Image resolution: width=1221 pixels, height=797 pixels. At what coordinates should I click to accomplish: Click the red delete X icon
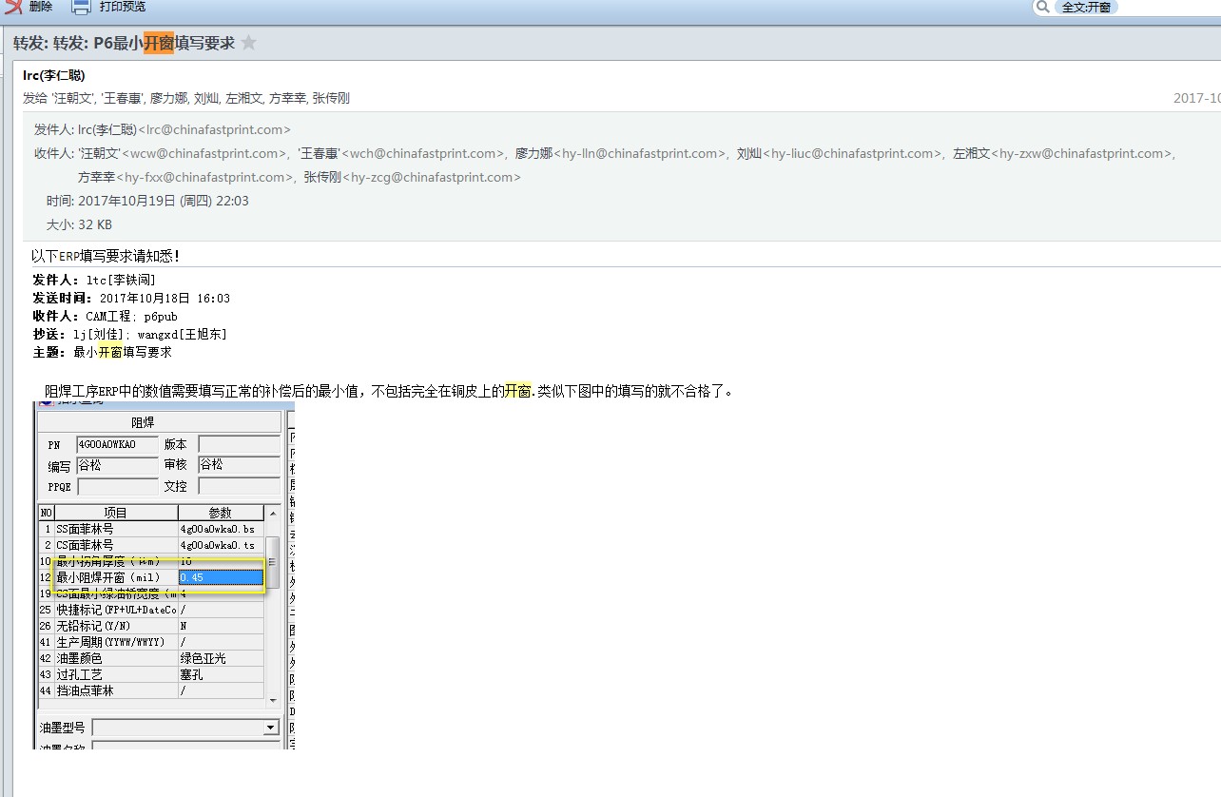click(12, 7)
